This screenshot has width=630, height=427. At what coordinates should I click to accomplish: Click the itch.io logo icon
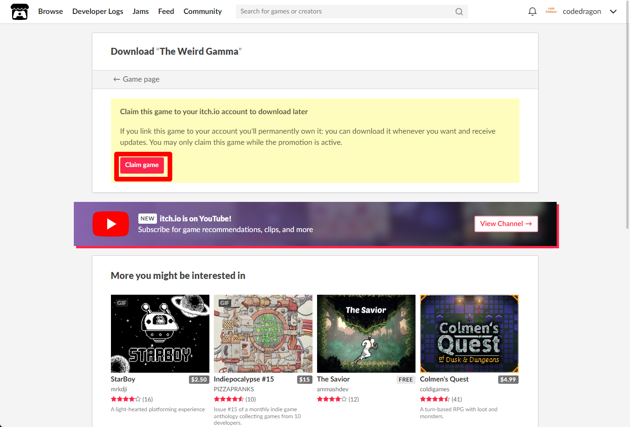click(19, 12)
